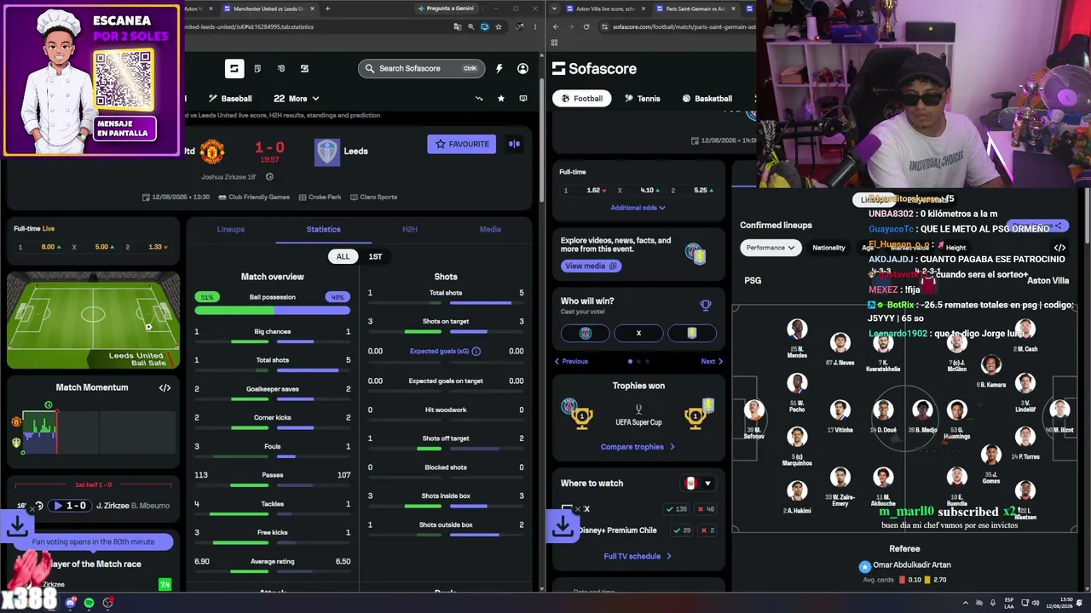
Task: Switch to the Lineups tab
Action: pos(231,229)
